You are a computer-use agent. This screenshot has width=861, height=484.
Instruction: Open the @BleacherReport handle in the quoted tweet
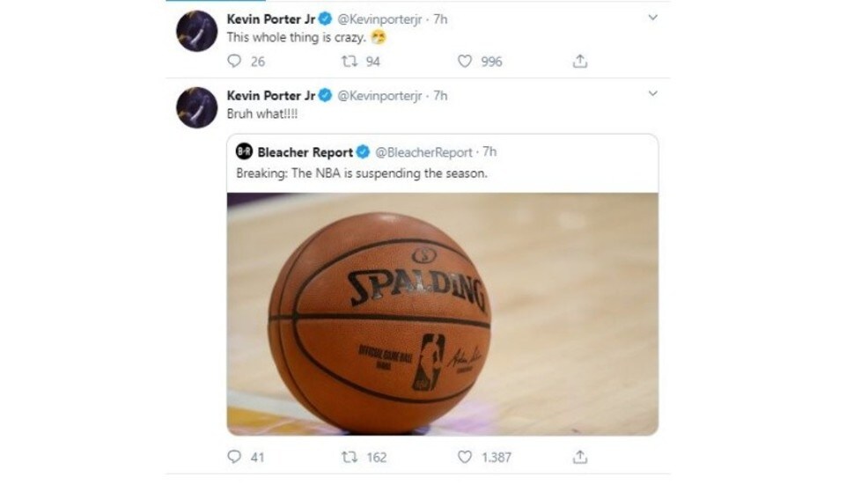pos(423,152)
